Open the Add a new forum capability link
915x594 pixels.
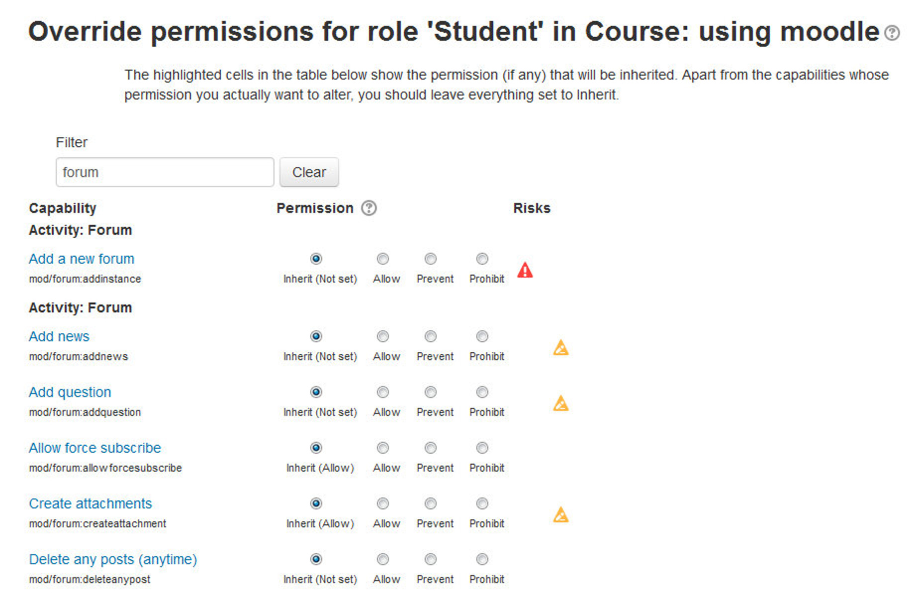(x=82, y=259)
